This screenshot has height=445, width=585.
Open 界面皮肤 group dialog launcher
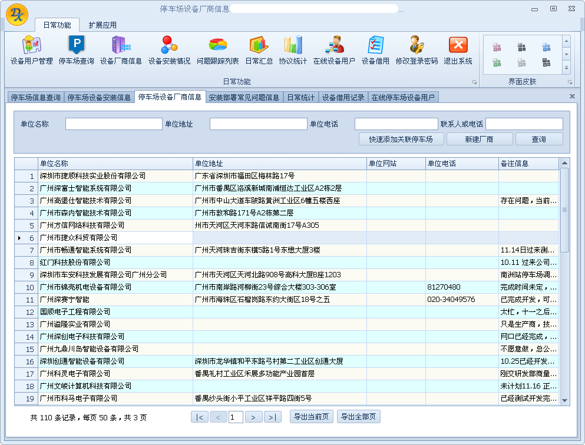point(570,82)
